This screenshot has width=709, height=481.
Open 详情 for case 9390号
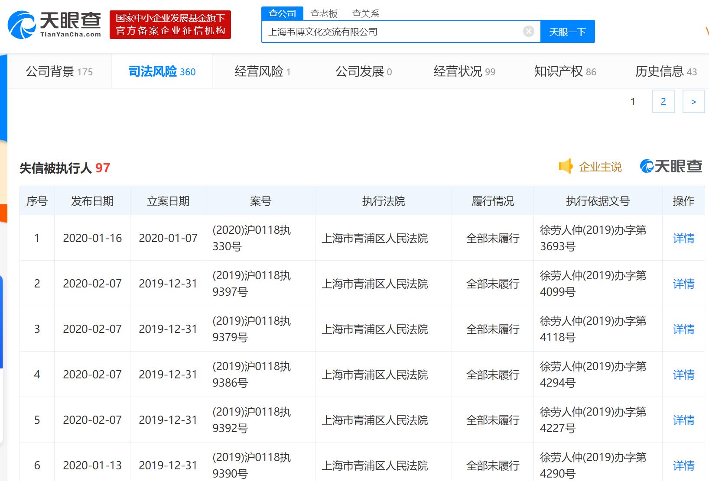(683, 465)
